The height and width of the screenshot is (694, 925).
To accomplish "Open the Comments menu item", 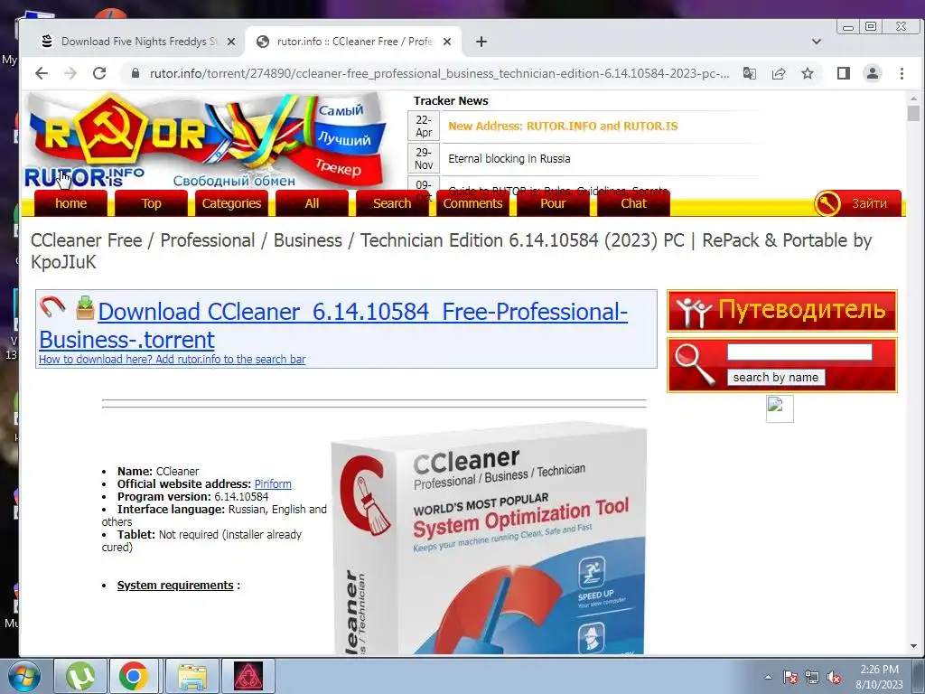I will pyautogui.click(x=472, y=203).
